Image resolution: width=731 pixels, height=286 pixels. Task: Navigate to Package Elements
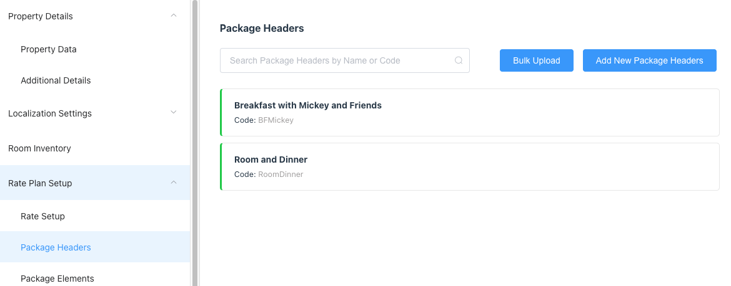tap(57, 279)
